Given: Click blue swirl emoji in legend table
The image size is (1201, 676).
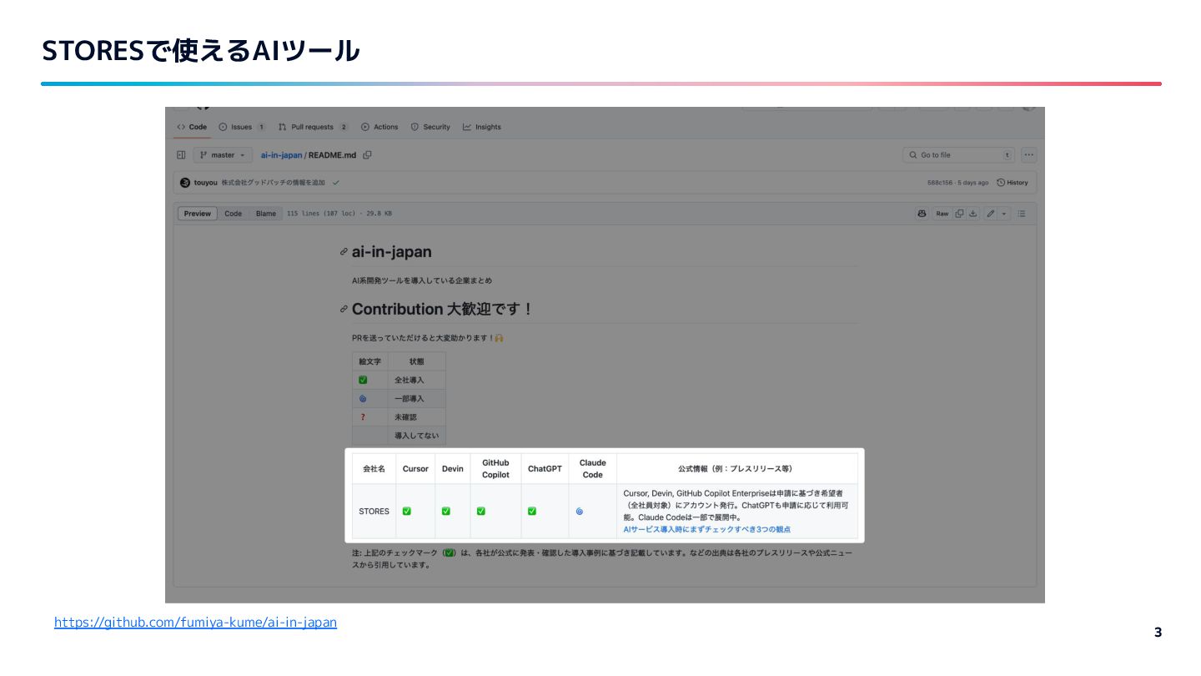Looking at the screenshot, I should point(363,399).
